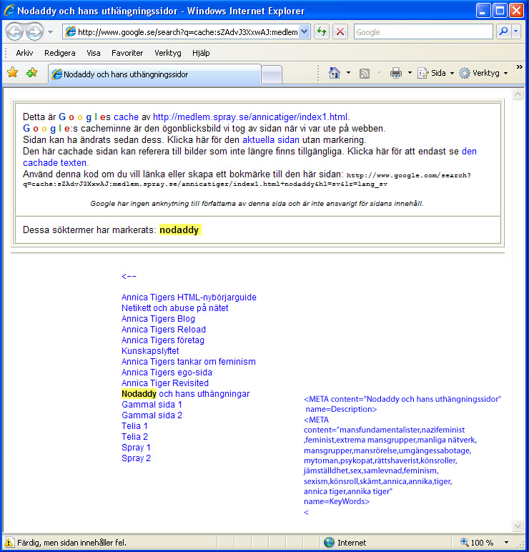
Task: Click the address bar URL field
Action: click(187, 32)
